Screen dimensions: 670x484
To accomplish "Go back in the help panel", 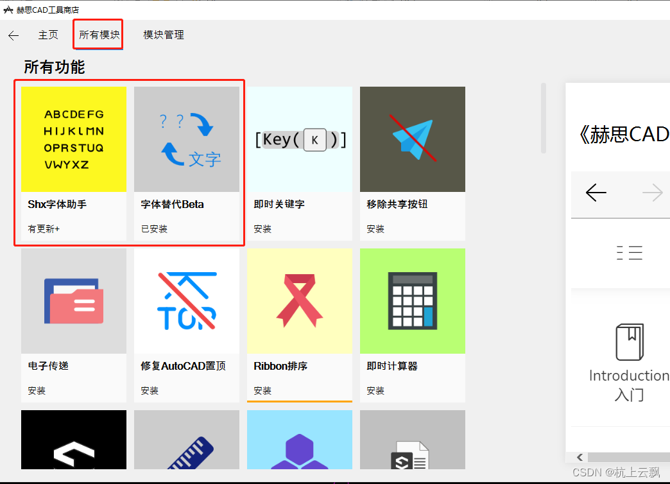I will (596, 193).
